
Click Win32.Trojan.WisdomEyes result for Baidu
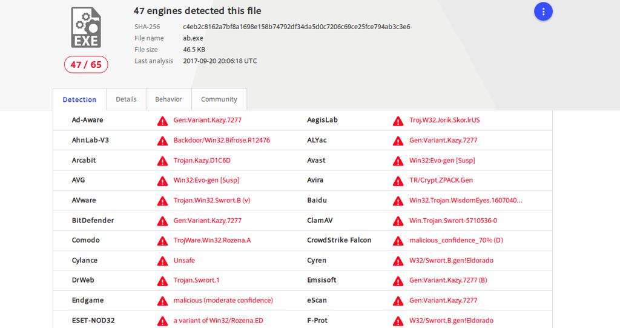pos(466,201)
